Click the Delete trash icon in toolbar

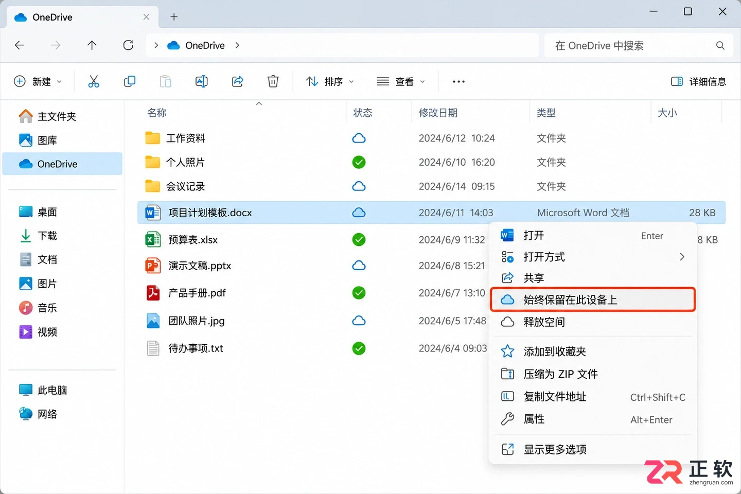pyautogui.click(x=273, y=81)
